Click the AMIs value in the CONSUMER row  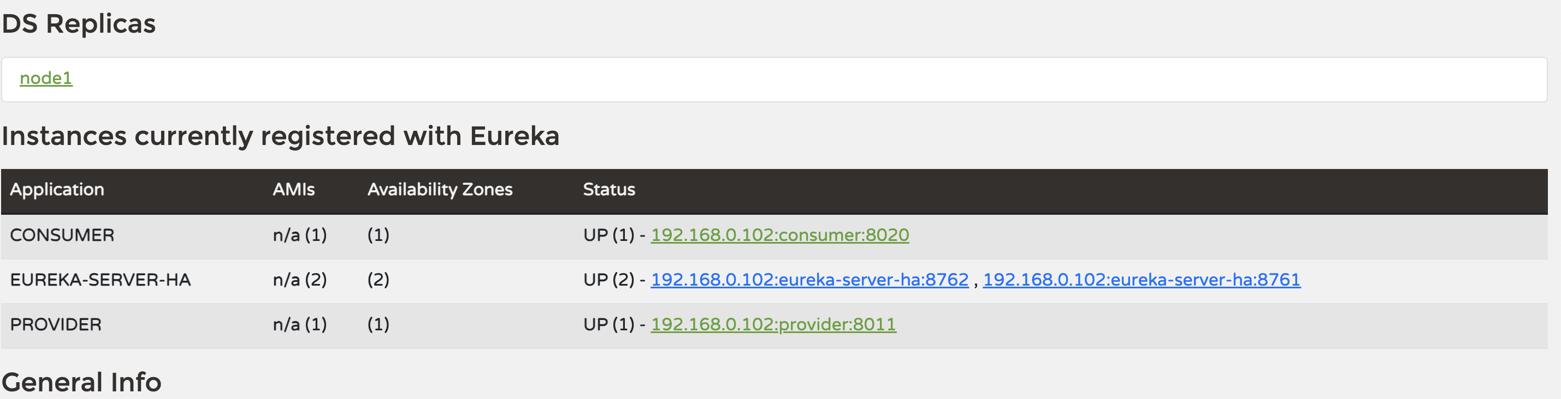(299, 235)
